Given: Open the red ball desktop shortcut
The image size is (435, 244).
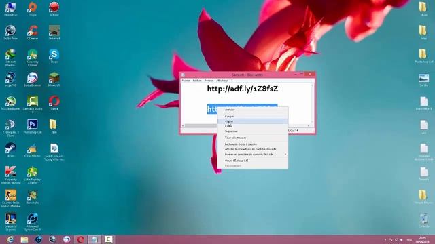Looking at the screenshot, I should [x=54, y=9].
